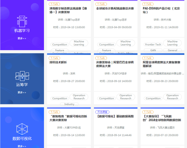Select Frontier Tech tag
Screen dimensions: 187x148
153,44
